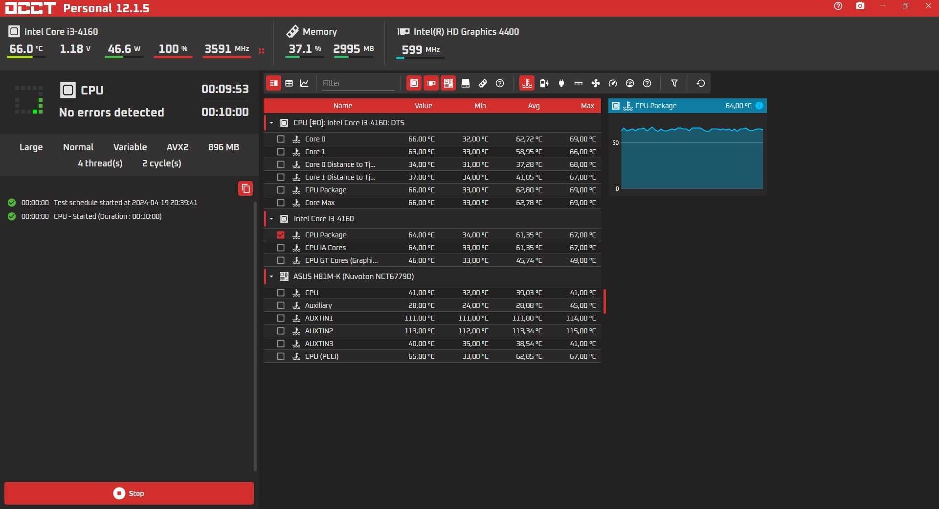
Task: Toggle the clock speed gauge filter
Action: (x=613, y=83)
